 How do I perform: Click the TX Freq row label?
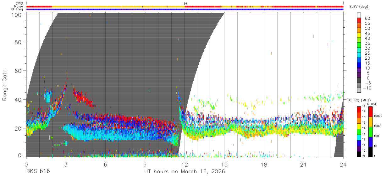coord(17,9)
